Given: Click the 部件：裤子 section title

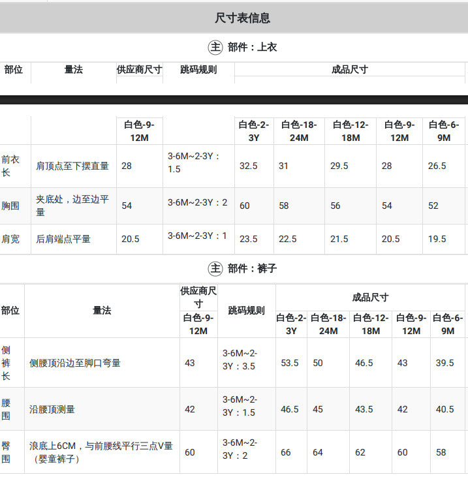Looking at the screenshot, I should (253, 269).
